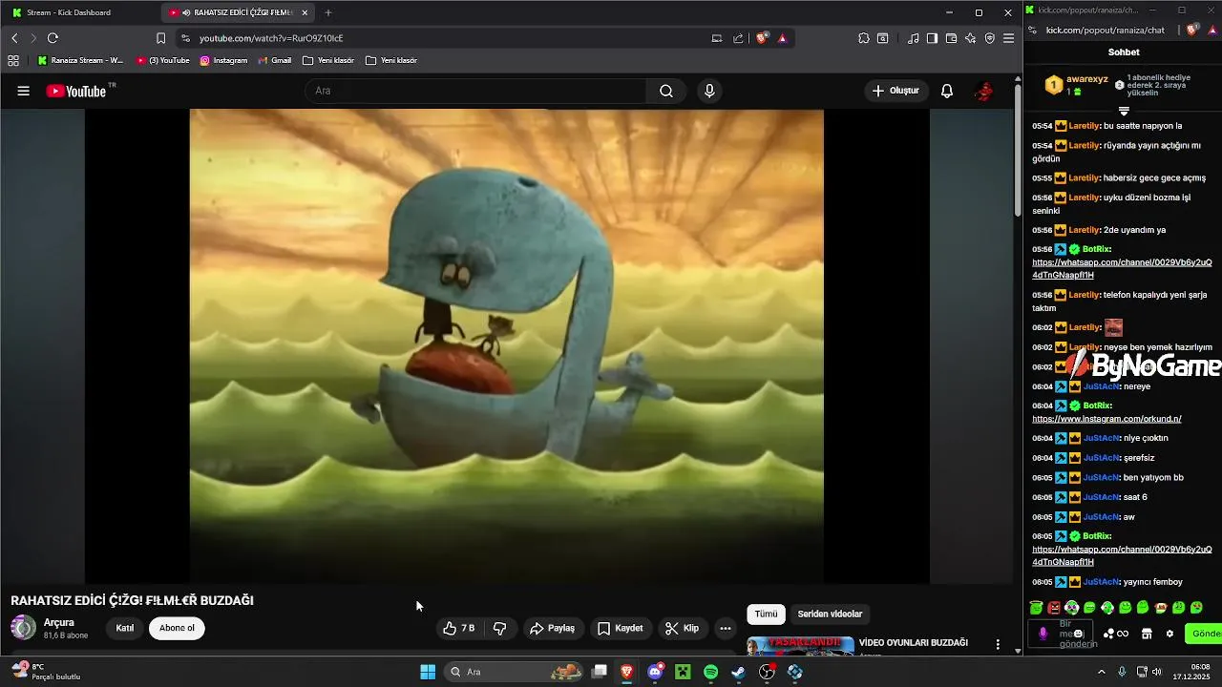Like the video with thumbs up
The height and width of the screenshot is (687, 1222).
coord(459,628)
